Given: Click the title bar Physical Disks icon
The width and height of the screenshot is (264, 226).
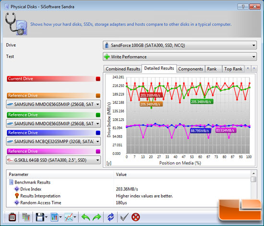Looking at the screenshot, I should [x=7, y=7].
